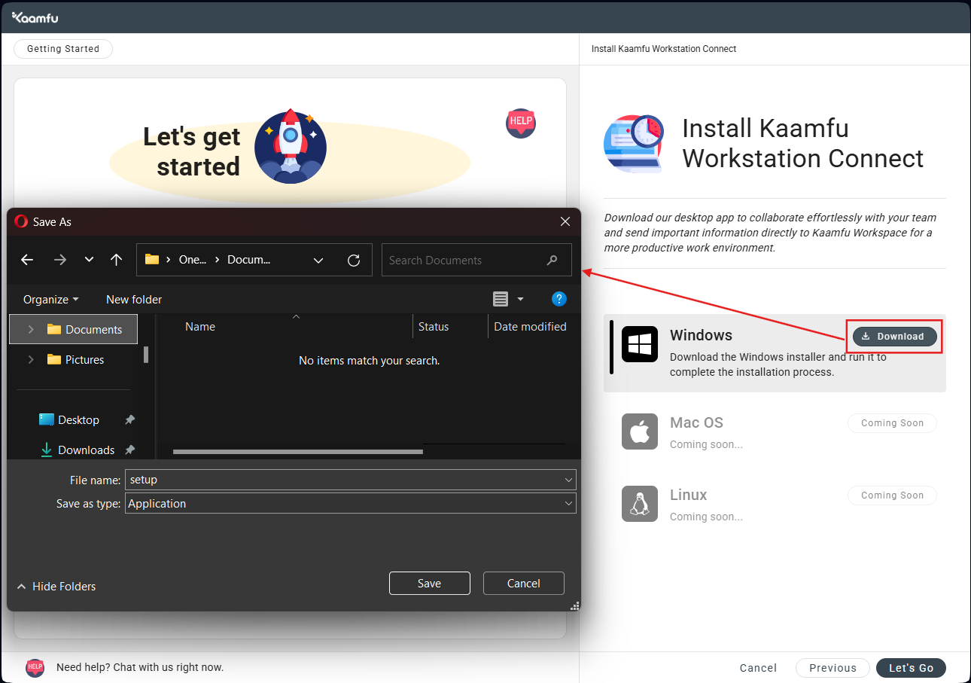Click the rocket illustration icon
The image size is (971, 683).
coord(291,147)
